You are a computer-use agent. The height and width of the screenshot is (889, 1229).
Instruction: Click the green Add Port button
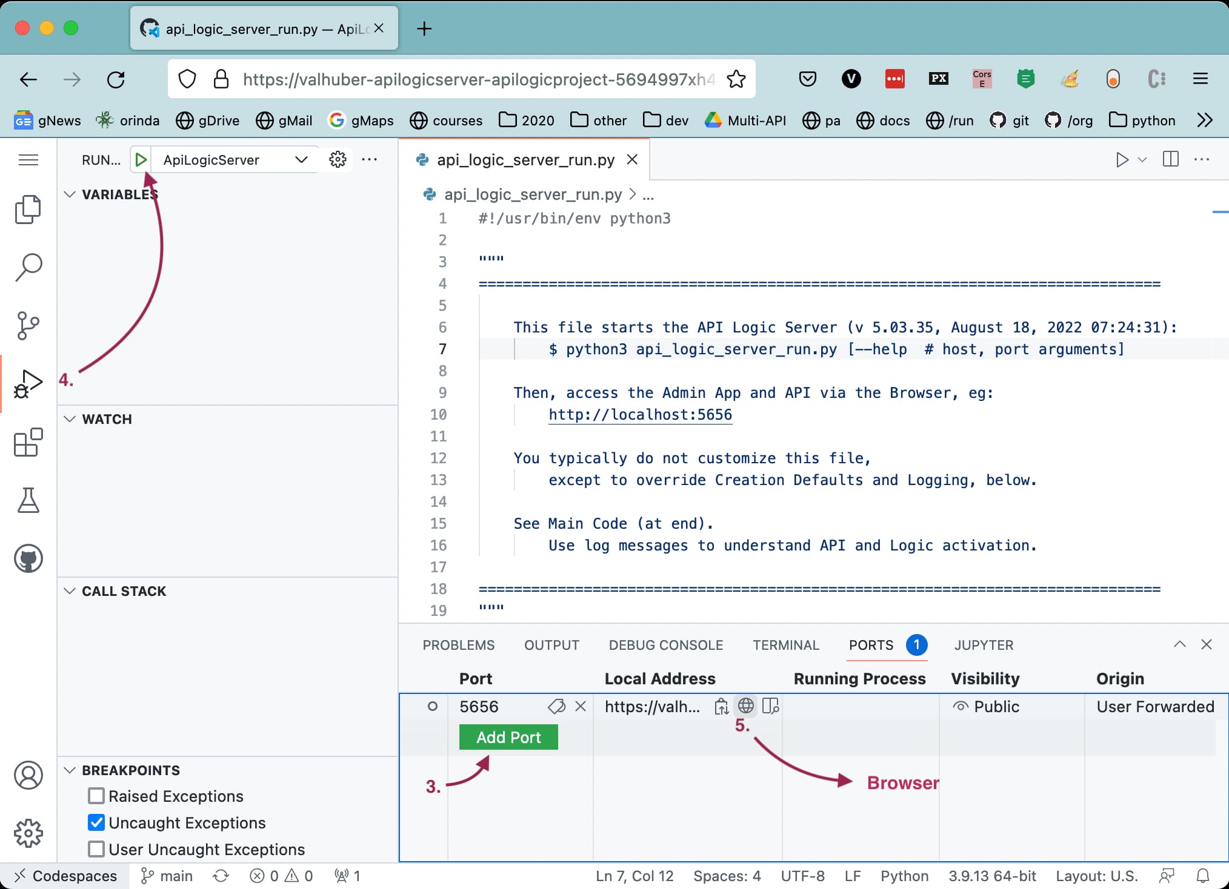[508, 737]
